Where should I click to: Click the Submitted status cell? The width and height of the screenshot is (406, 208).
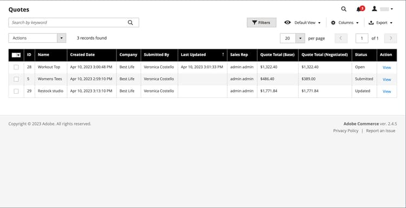[364, 79]
